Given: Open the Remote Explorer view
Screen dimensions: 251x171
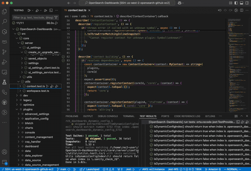Looking at the screenshot, I should pyautogui.click(x=4, y=72).
